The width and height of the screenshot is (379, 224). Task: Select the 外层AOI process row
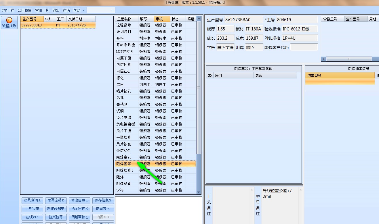tap(155, 150)
